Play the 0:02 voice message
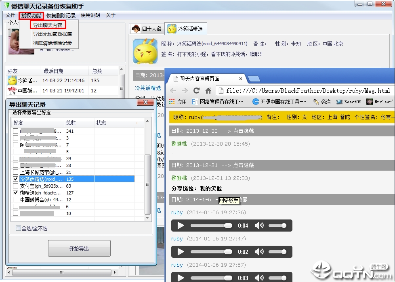Image resolution: width=395 pixels, height=282 pixels. click(x=181, y=252)
